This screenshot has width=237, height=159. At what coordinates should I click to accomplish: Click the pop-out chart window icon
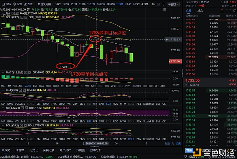(163, 4)
